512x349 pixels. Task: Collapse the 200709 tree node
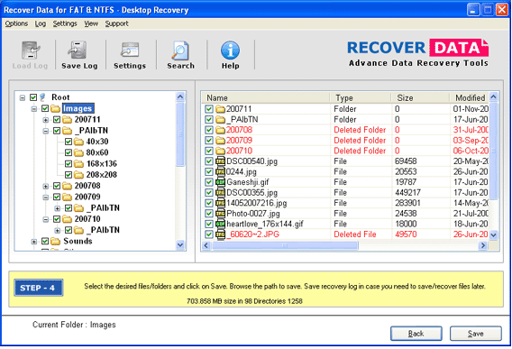[x=46, y=197]
